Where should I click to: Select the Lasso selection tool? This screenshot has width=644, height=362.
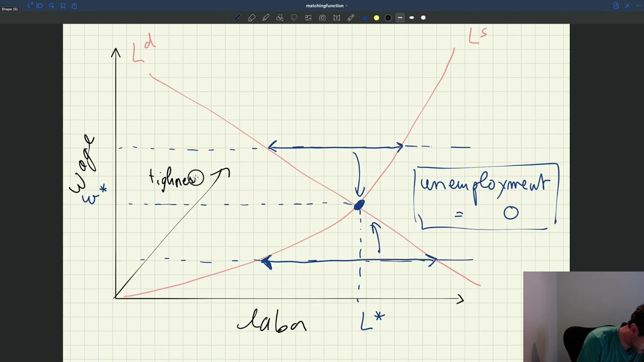click(x=294, y=18)
